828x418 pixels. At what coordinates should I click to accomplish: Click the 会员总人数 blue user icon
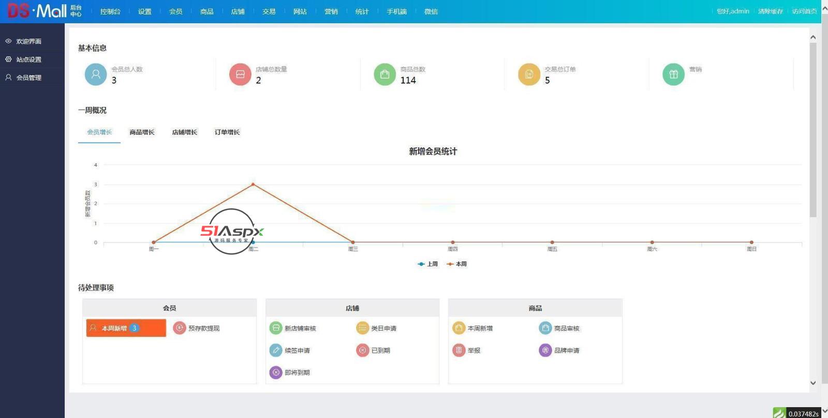coord(96,74)
